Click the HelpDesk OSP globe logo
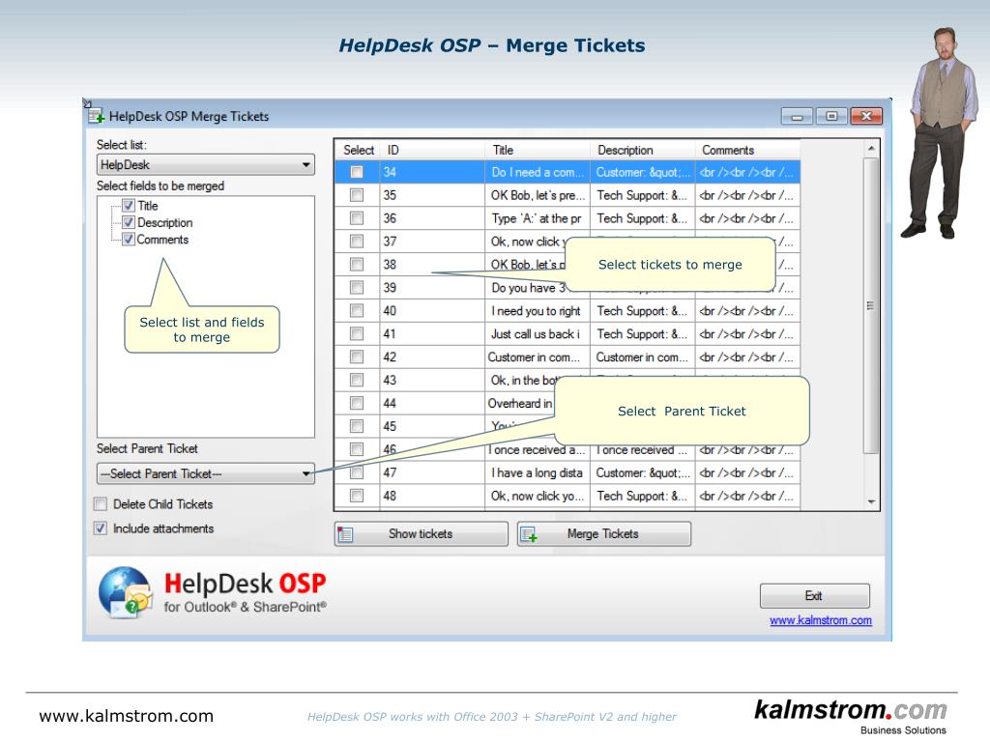The width and height of the screenshot is (990, 742). point(126,592)
